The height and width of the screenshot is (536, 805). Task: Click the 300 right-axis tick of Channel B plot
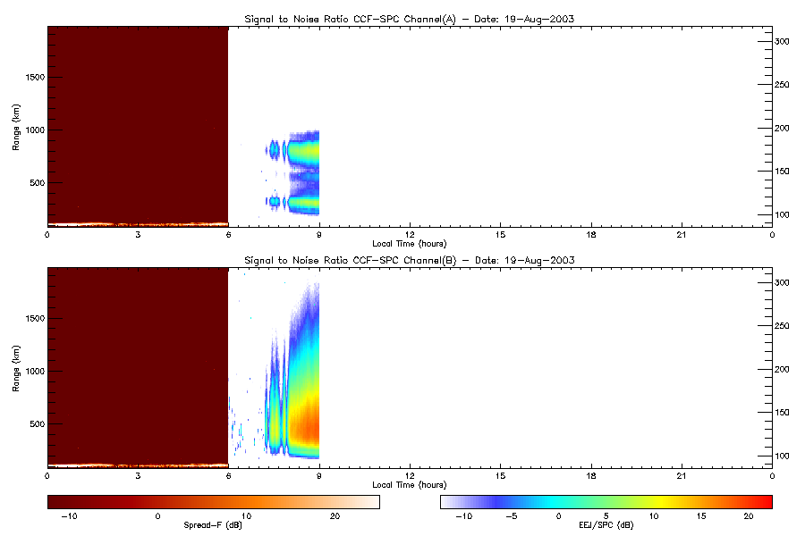pos(782,282)
